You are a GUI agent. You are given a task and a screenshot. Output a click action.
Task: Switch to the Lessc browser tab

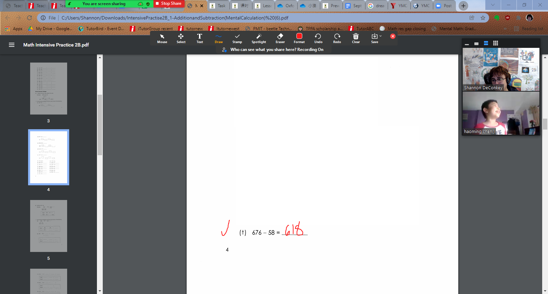click(263, 6)
